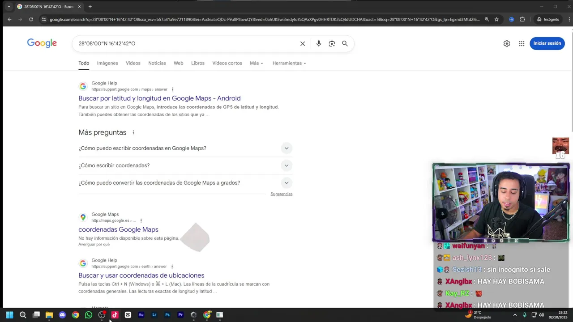Open more options next to Más preguntas
Viewport: 573px width, 322px height.
click(133, 132)
